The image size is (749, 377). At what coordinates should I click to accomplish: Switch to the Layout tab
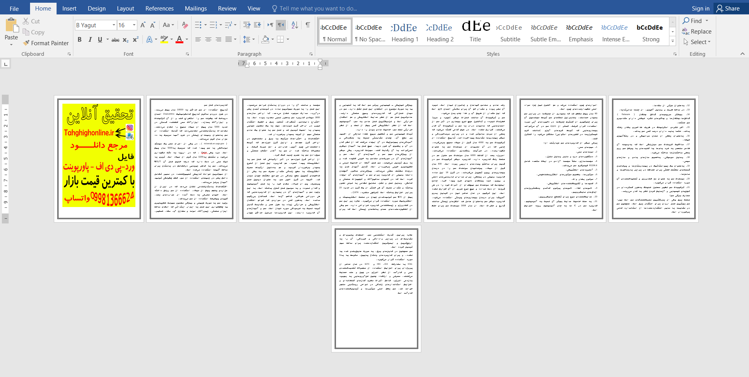coord(126,9)
